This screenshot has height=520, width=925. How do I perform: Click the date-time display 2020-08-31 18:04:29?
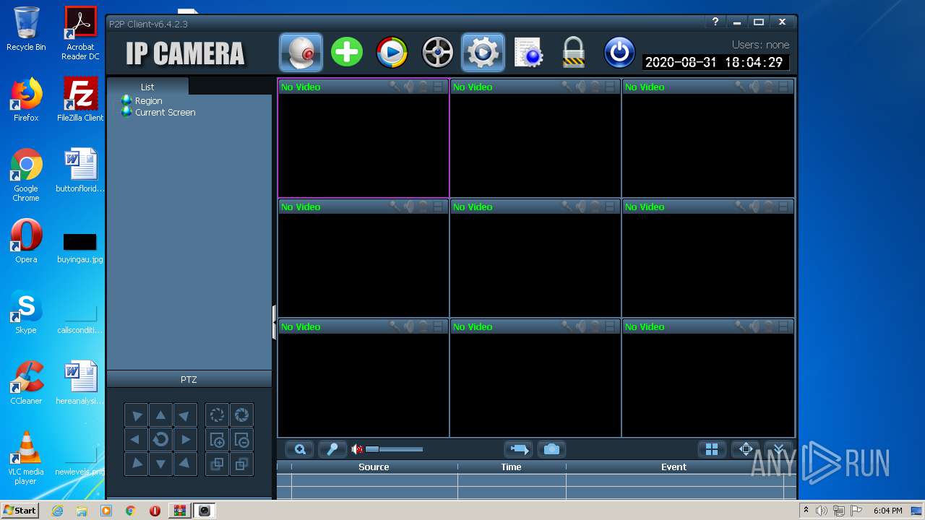[x=715, y=63]
